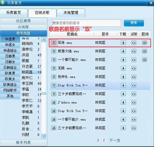154x147 pixels.
Task: Switch to the 本地管理 tab
Action: coord(71,13)
